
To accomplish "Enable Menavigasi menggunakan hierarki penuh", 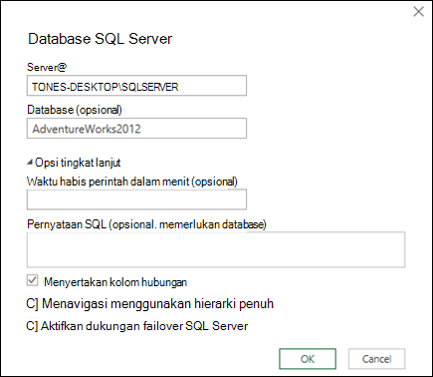I will pos(32,304).
